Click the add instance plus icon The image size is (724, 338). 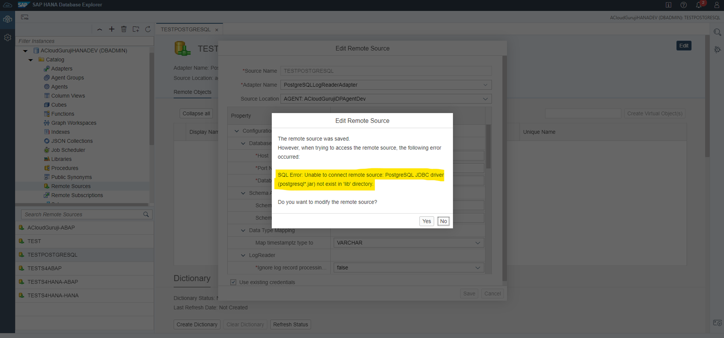(x=111, y=29)
